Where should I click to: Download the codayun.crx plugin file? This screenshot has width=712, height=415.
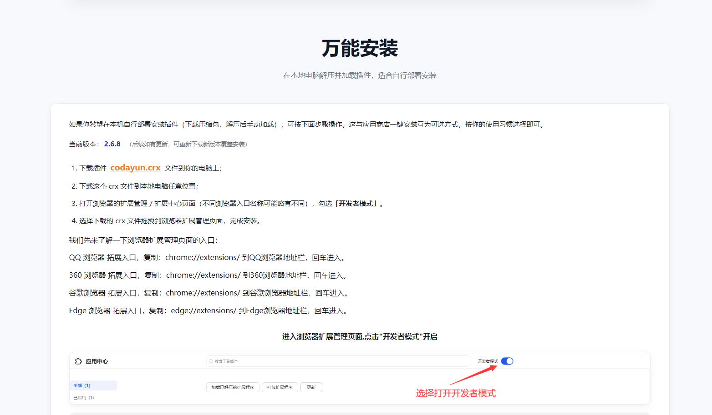click(x=135, y=168)
